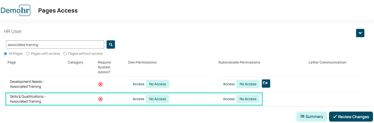
Task: Click the Demohr logo
Action: point(15,10)
